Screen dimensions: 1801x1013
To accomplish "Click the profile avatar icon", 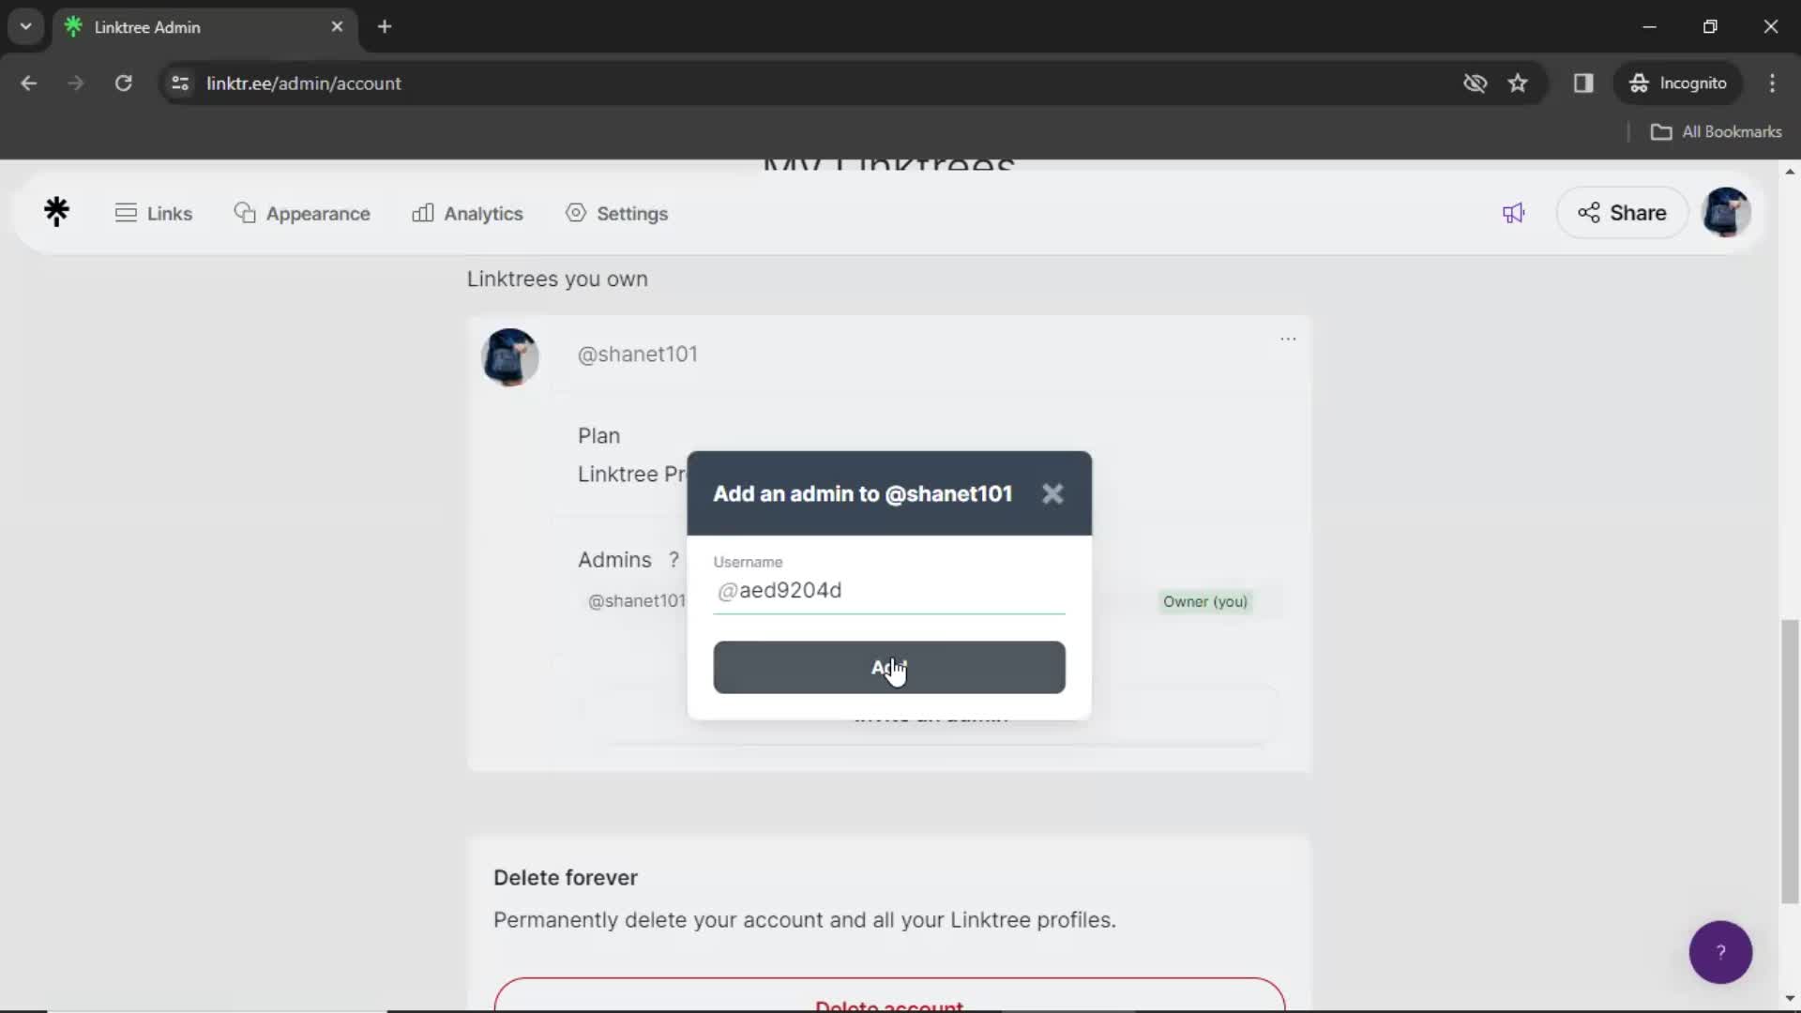I will click(1727, 211).
